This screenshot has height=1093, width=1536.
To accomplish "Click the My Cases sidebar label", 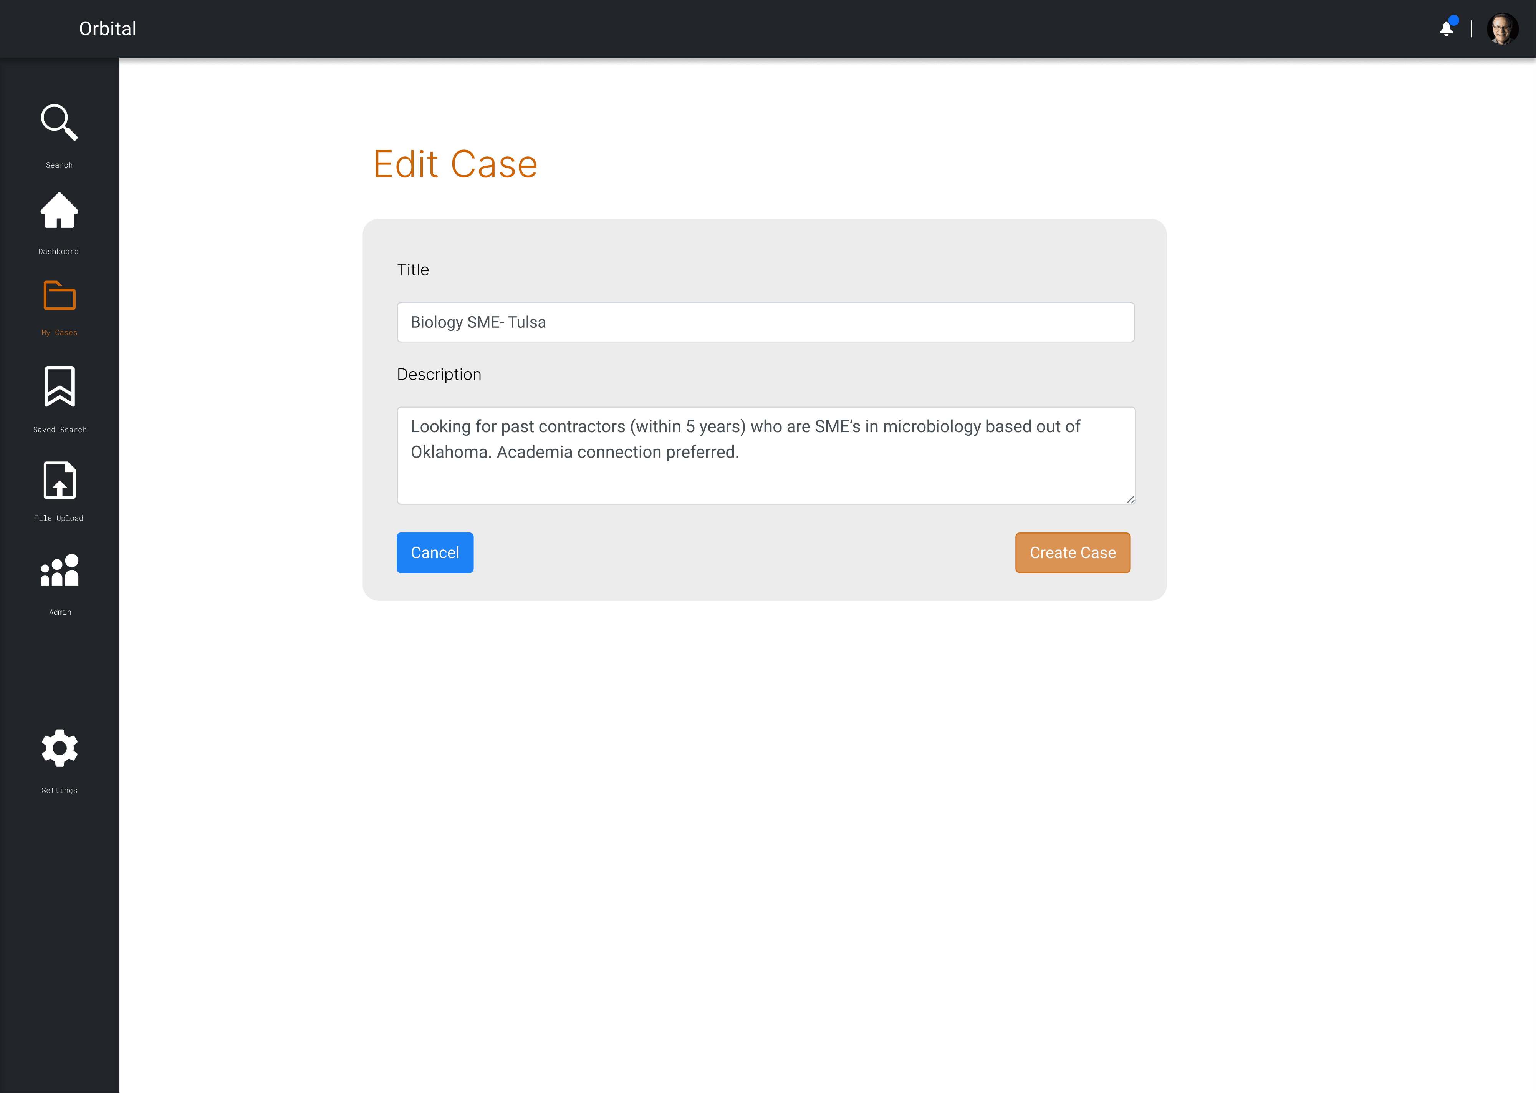I will (x=59, y=333).
